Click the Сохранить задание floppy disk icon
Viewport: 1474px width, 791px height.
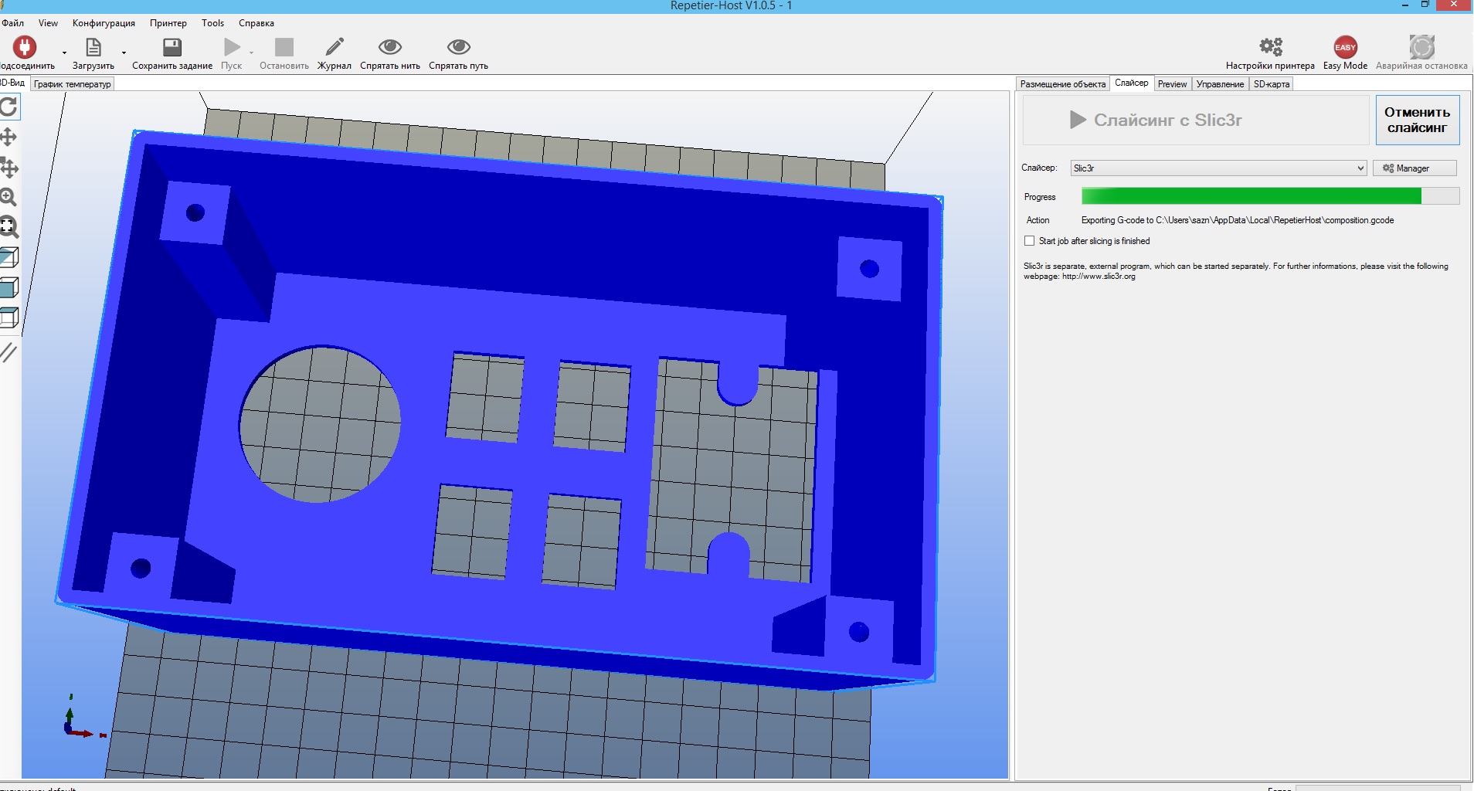pyautogui.click(x=172, y=48)
